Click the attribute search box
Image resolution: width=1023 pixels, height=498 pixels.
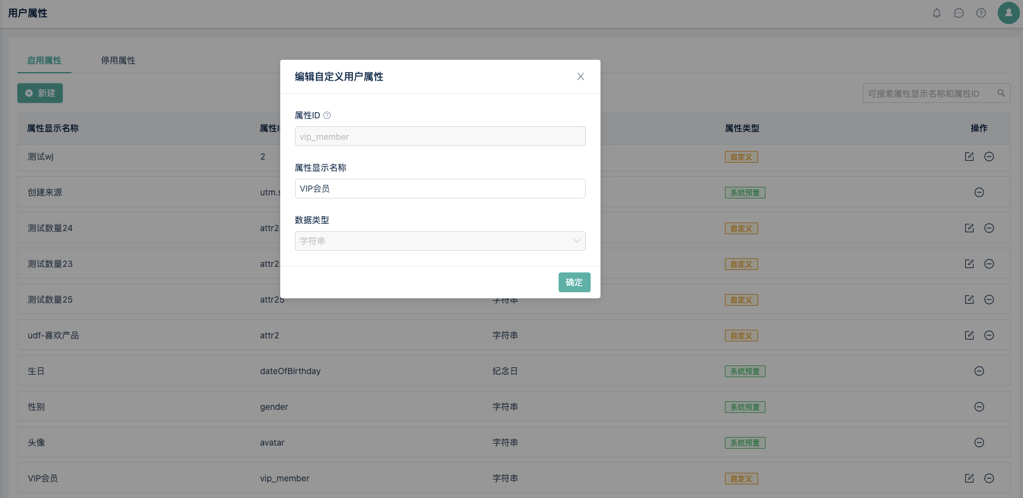pos(930,93)
